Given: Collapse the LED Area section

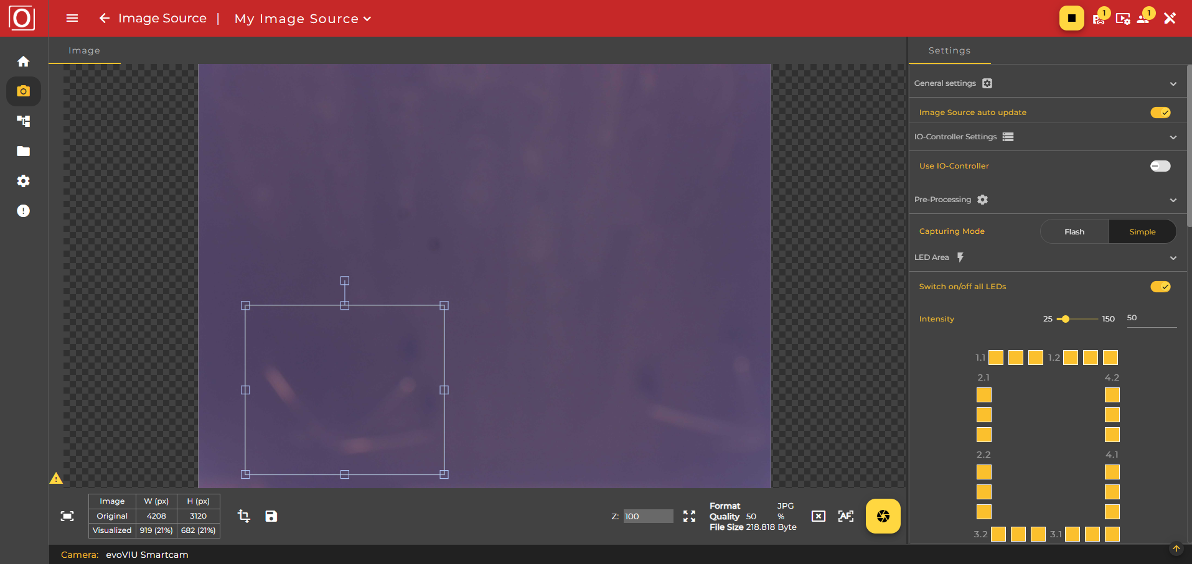Looking at the screenshot, I should point(1173,257).
